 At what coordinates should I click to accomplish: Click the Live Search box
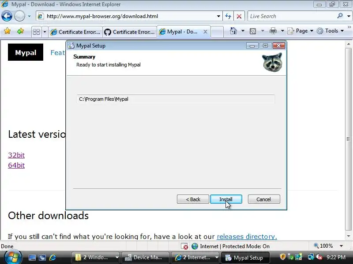292,16
